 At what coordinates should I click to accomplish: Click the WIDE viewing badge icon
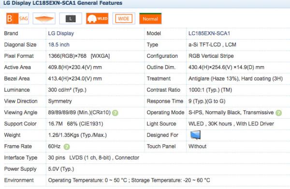[124, 18]
